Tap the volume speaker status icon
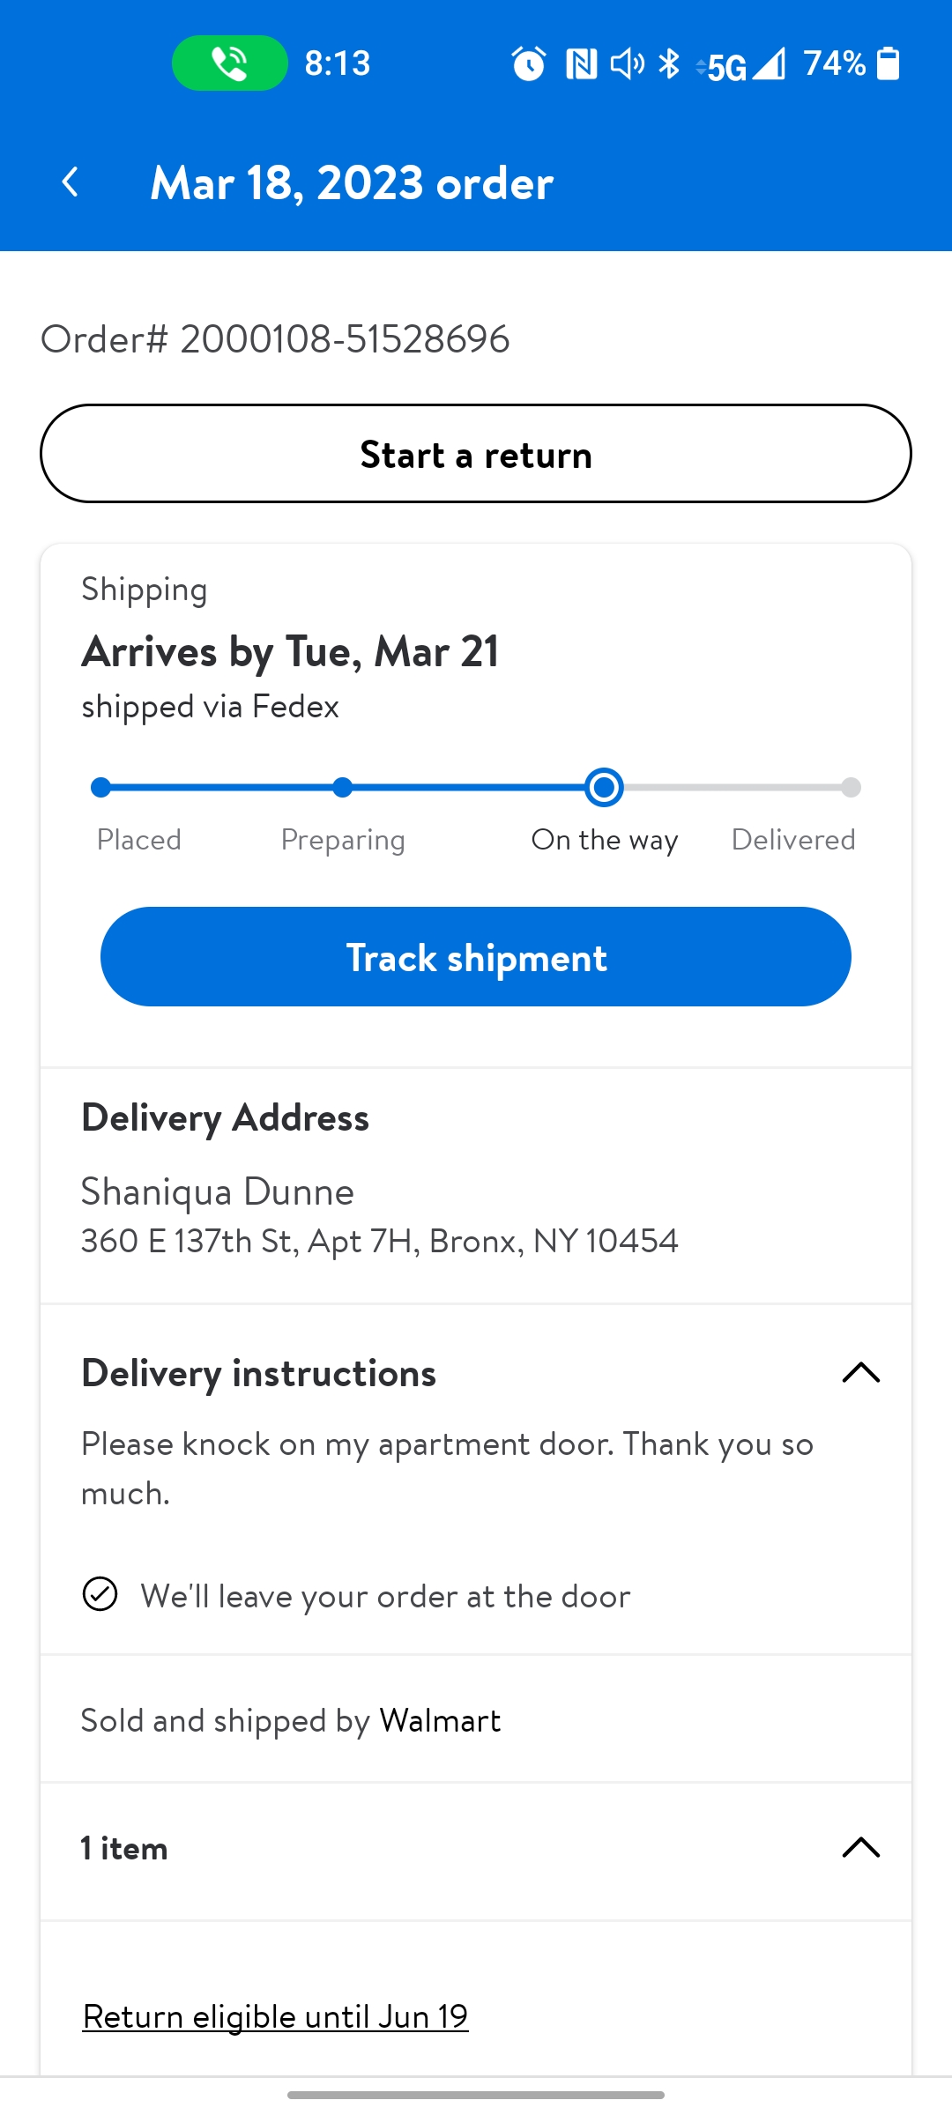This screenshot has width=952, height=2115. (x=627, y=63)
